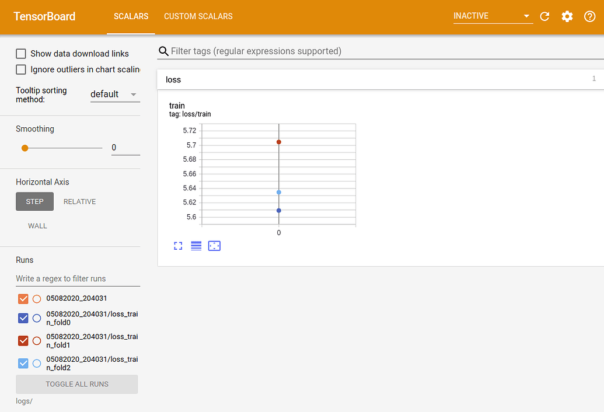Set horizontal axis to Relative
Image resolution: width=604 pixels, height=412 pixels.
(x=79, y=202)
